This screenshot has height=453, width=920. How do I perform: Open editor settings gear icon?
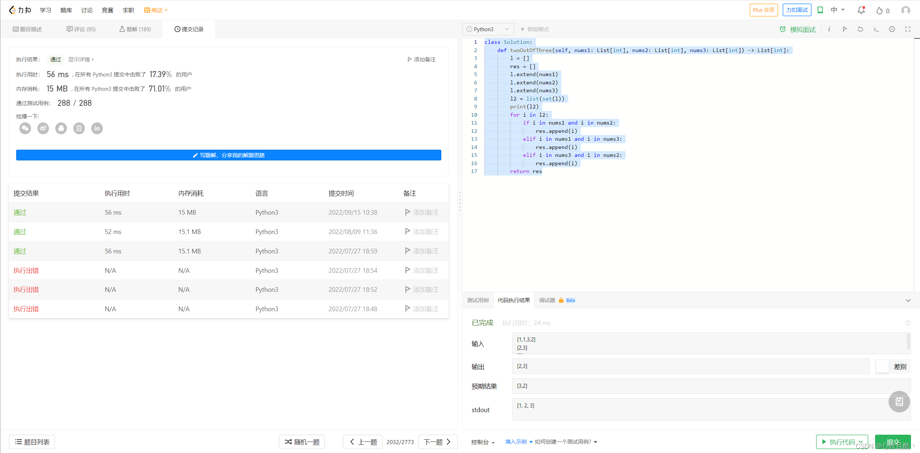coord(892,29)
